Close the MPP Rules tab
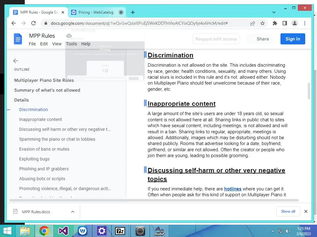This screenshot has height=237, width=317. (x=63, y=12)
